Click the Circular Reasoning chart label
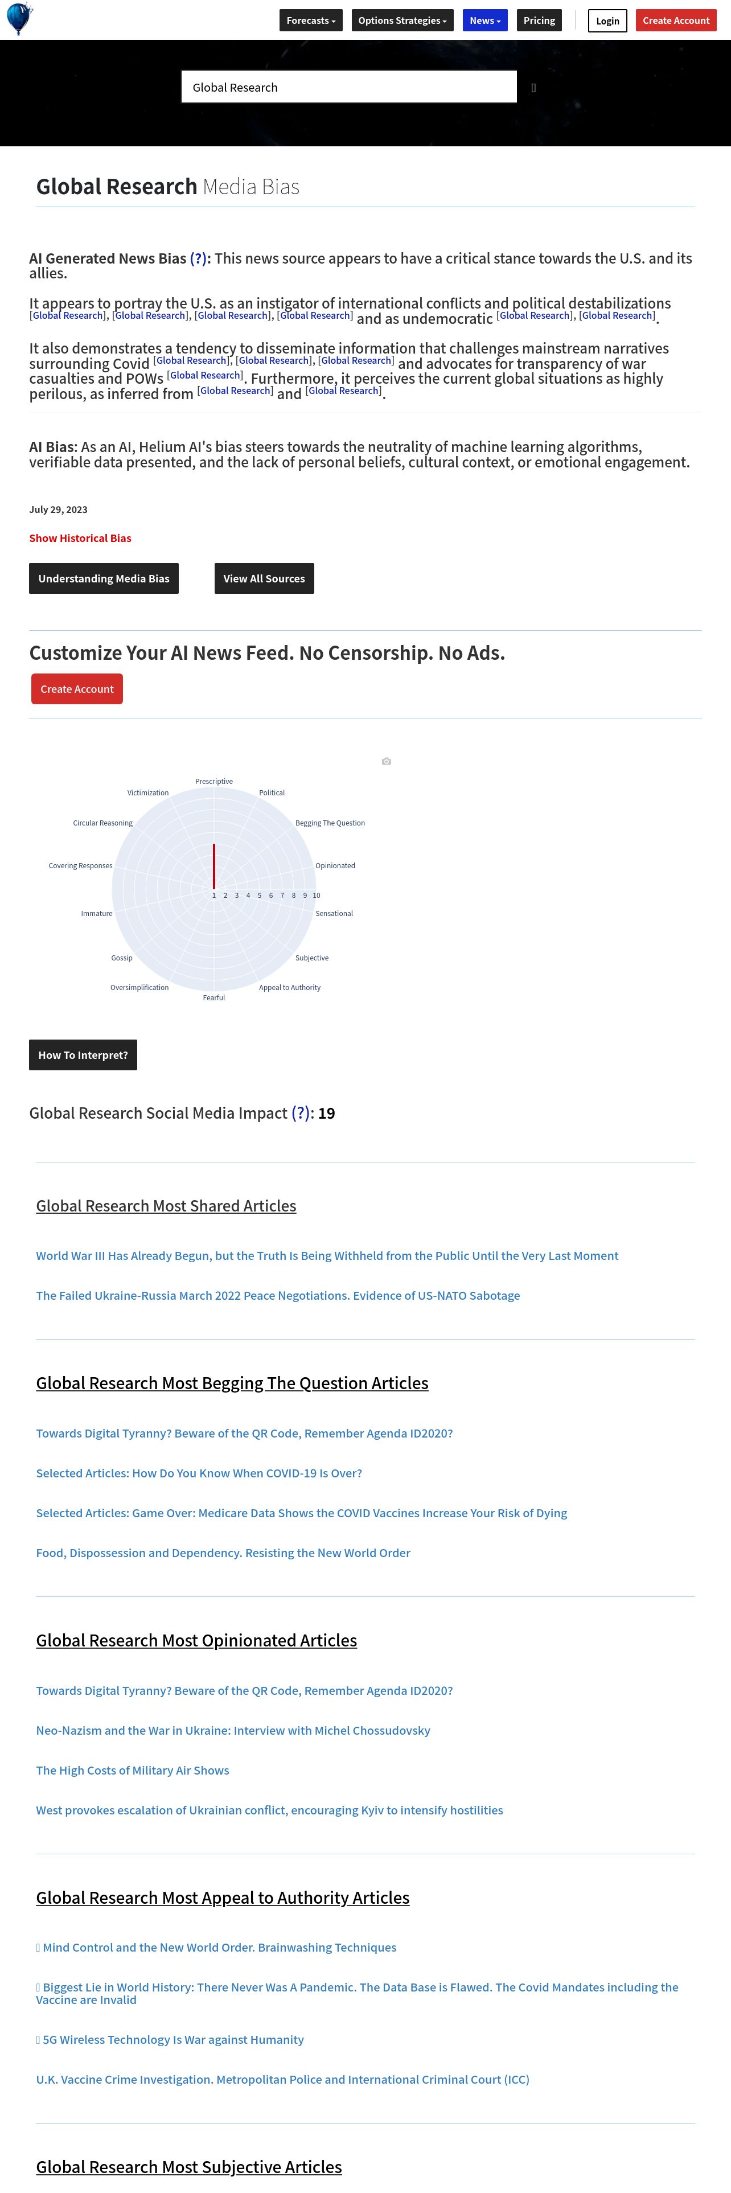This screenshot has width=731, height=2193. (x=103, y=823)
